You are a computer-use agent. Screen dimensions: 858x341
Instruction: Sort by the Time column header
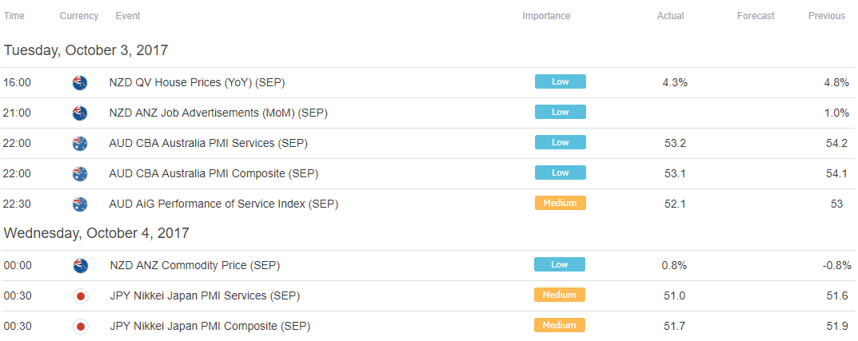click(14, 16)
